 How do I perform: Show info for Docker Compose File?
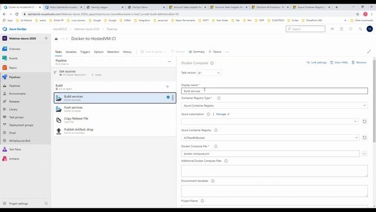[x=216, y=147]
